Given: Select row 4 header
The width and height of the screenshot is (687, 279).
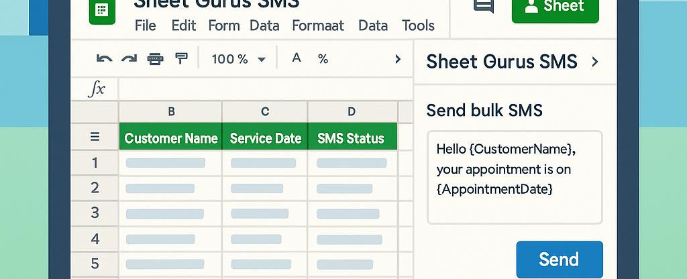Looking at the screenshot, I should (x=95, y=239).
